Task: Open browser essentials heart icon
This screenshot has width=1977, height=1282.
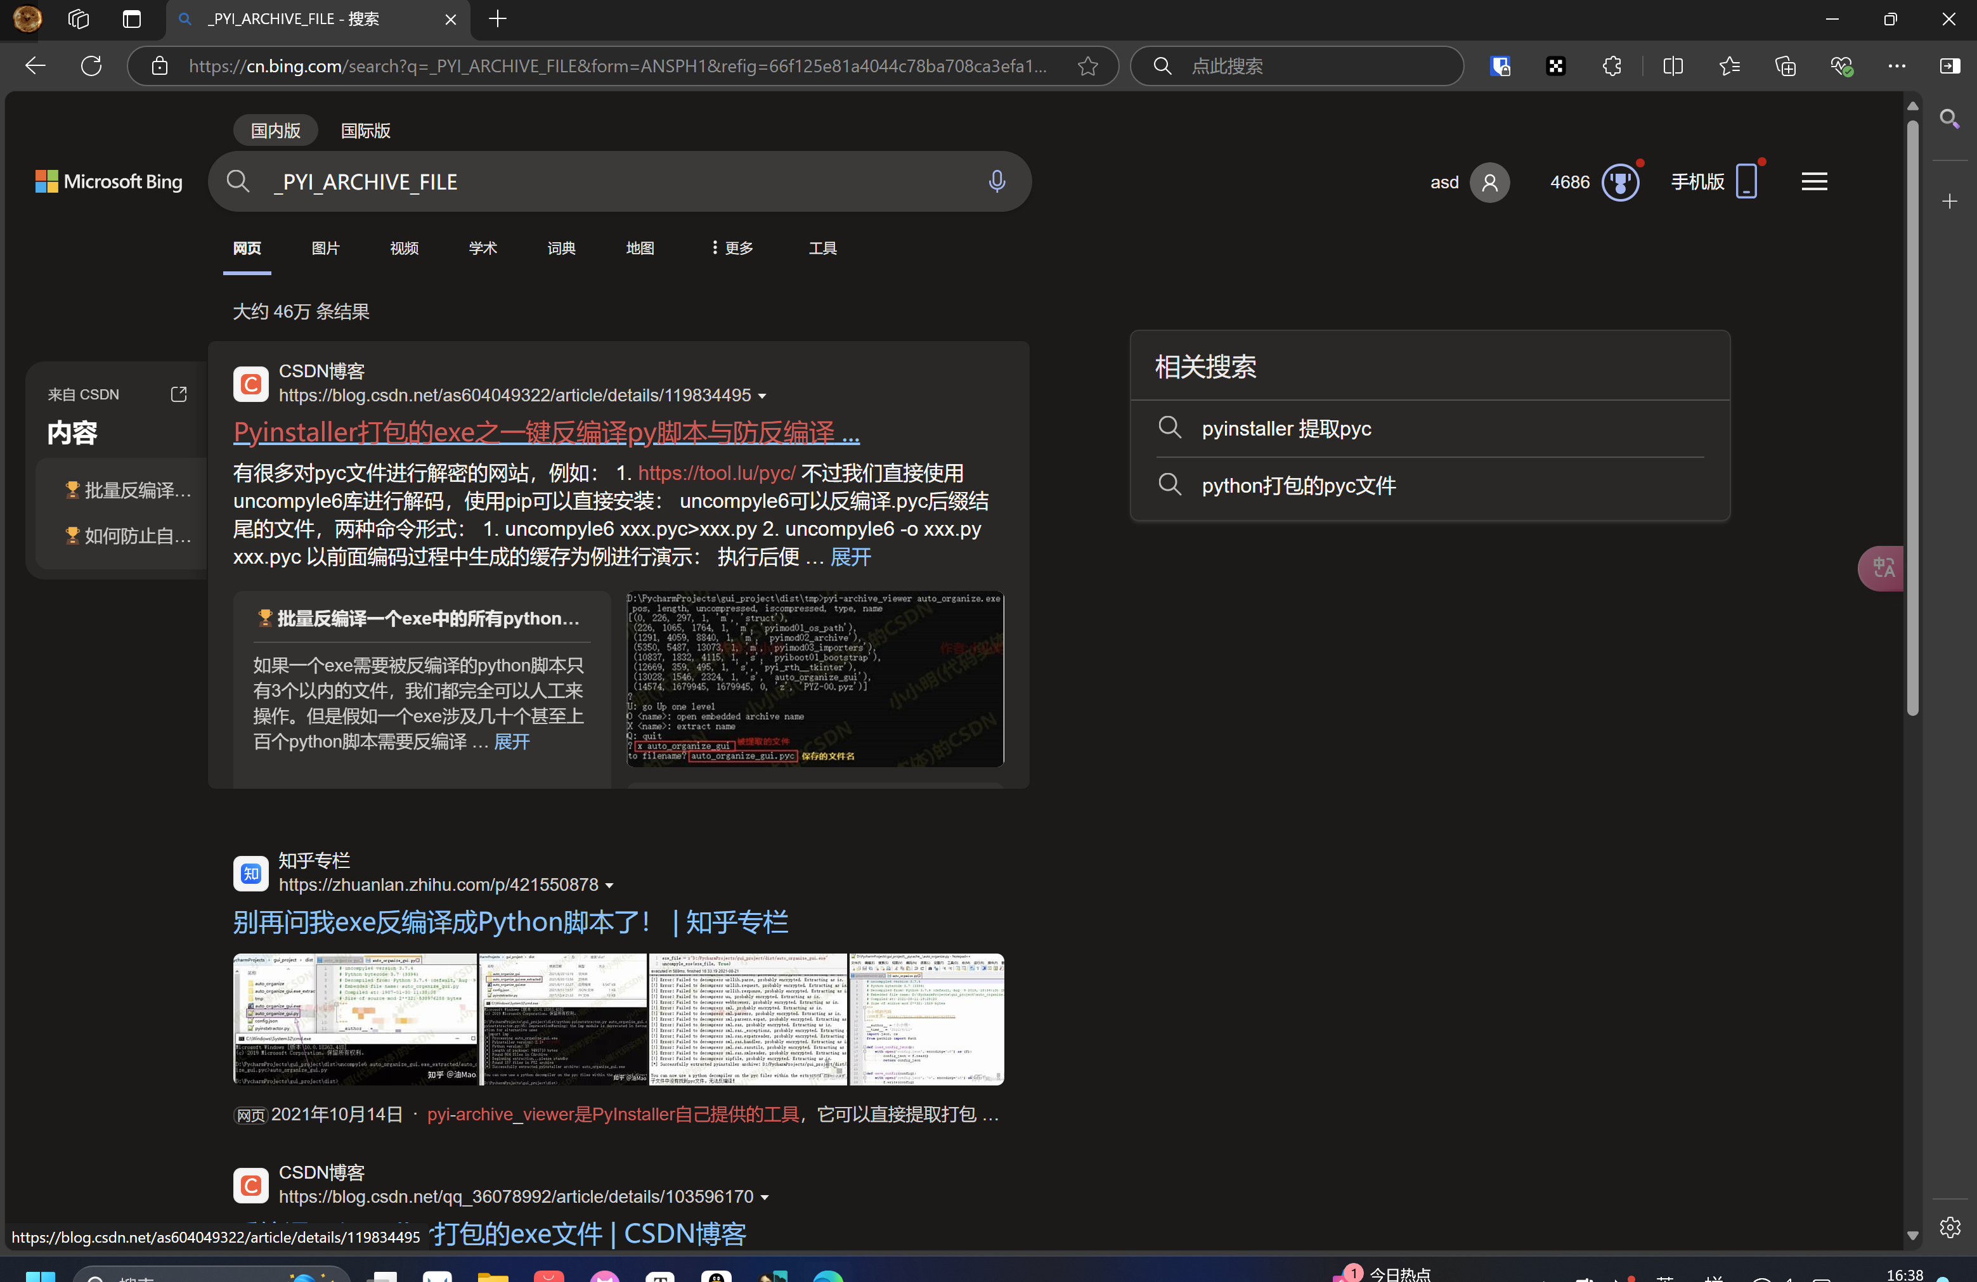Action: click(x=1841, y=67)
